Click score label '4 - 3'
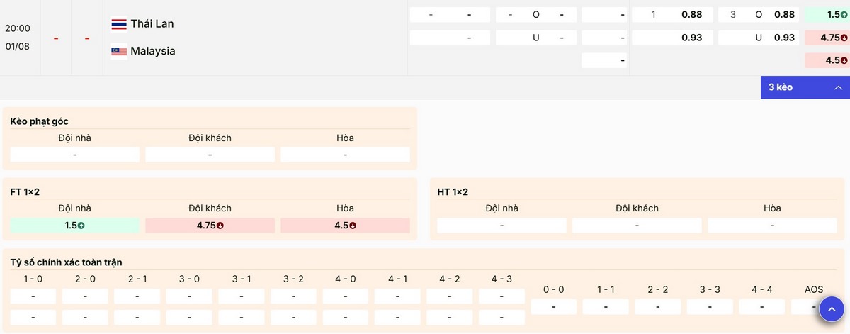Viewport: 850px width, 334px height. click(501, 279)
